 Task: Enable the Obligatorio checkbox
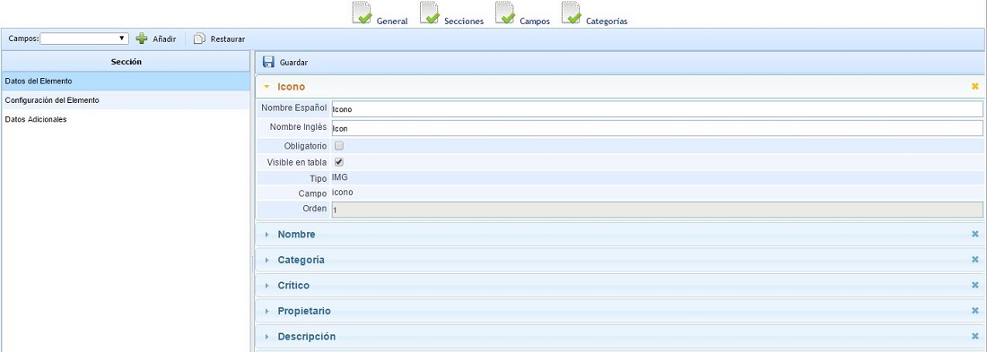pos(339,146)
